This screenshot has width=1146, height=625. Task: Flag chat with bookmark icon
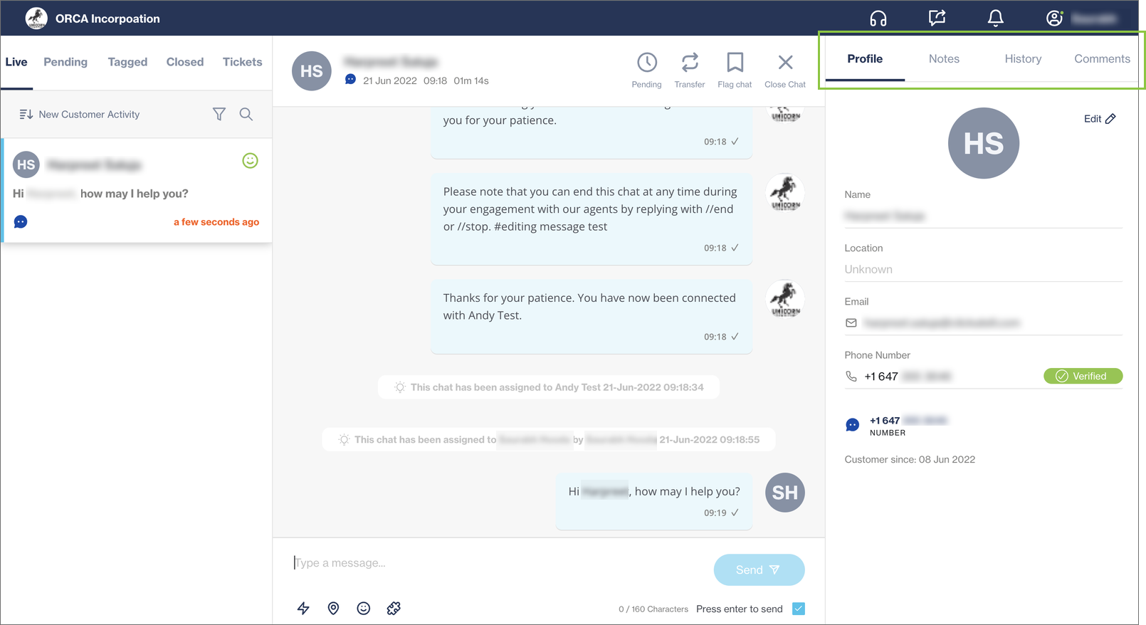point(735,63)
